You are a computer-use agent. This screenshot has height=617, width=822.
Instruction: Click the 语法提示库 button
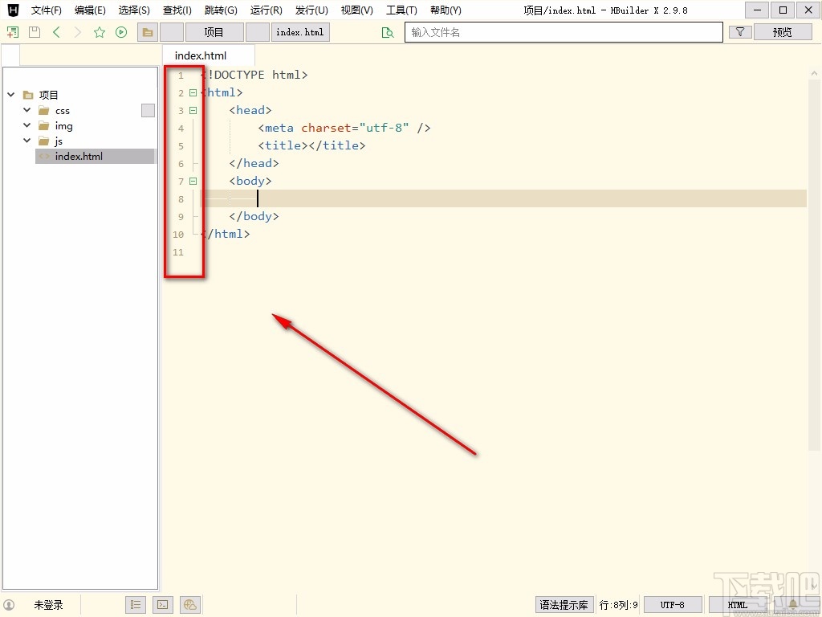[x=564, y=605]
